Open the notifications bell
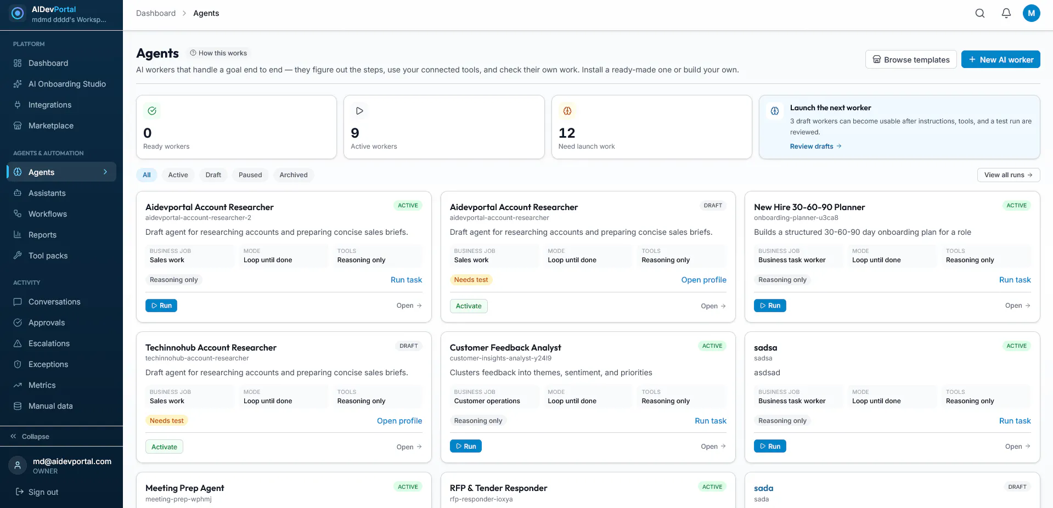1053x508 pixels. click(1006, 13)
